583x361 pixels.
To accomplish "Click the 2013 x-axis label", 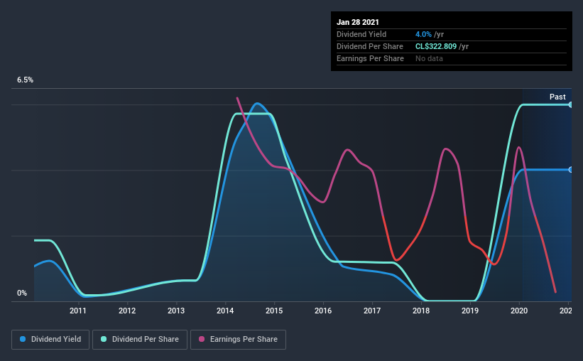I will point(176,311).
